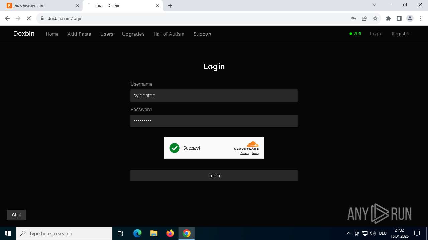Open Task View on taskbar

click(120, 233)
